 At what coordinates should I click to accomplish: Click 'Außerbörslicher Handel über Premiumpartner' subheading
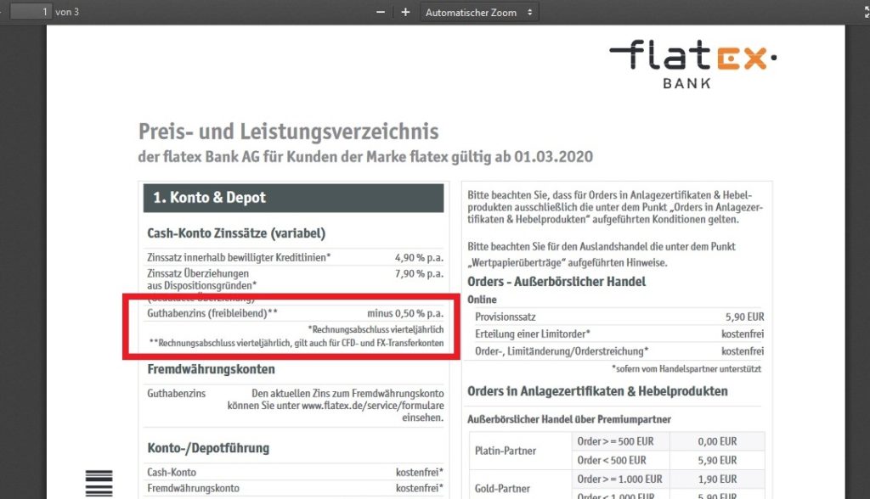[569, 420]
